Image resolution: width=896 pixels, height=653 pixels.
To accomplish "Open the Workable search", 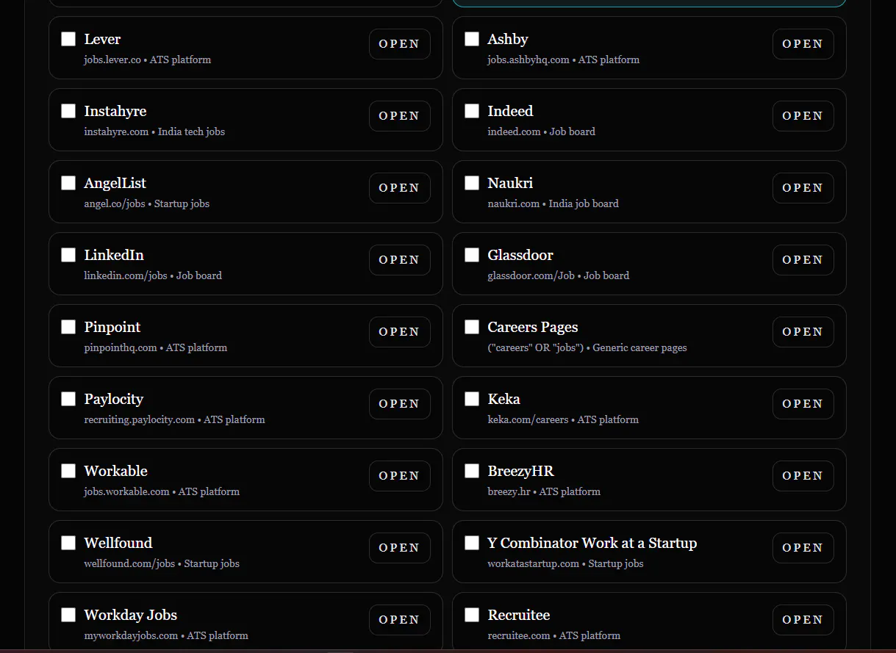I will (400, 476).
